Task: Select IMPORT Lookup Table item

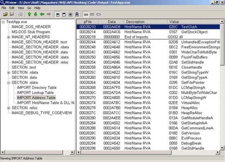Action: [x=35, y=93]
